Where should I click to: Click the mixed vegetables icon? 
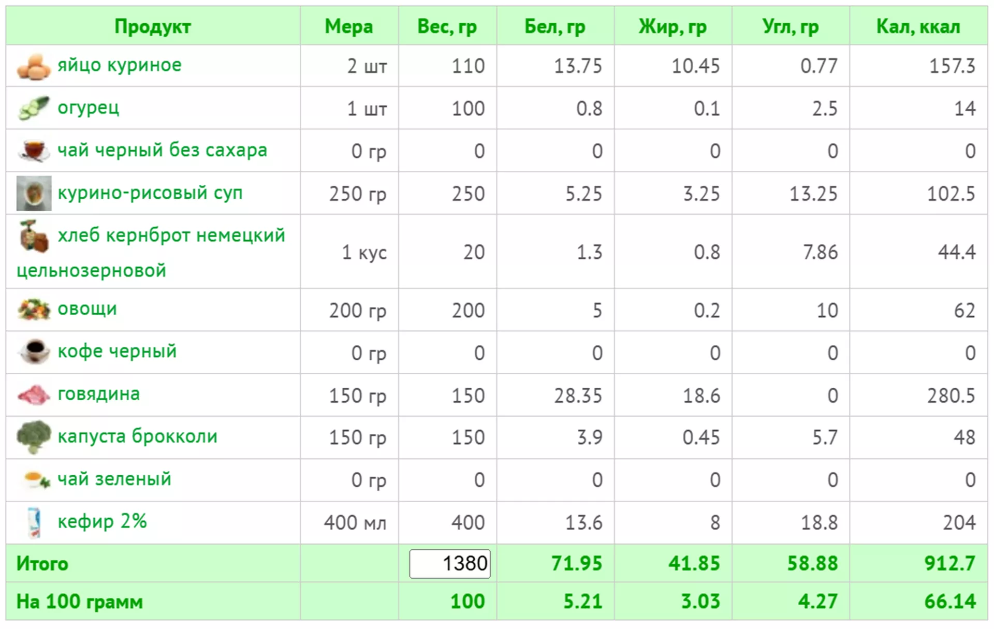point(34,309)
